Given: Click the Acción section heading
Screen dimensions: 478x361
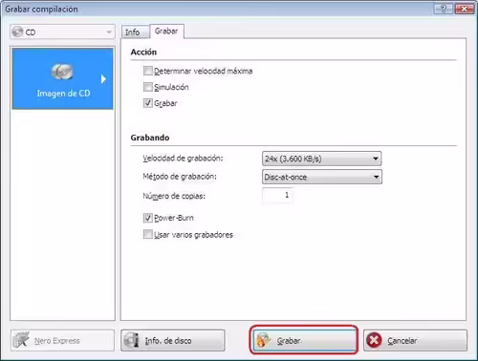Looking at the screenshot, I should point(143,52).
